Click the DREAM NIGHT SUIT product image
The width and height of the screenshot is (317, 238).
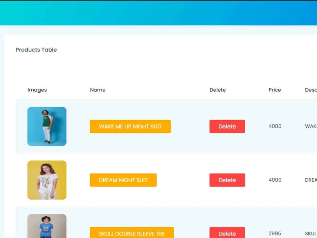(47, 180)
